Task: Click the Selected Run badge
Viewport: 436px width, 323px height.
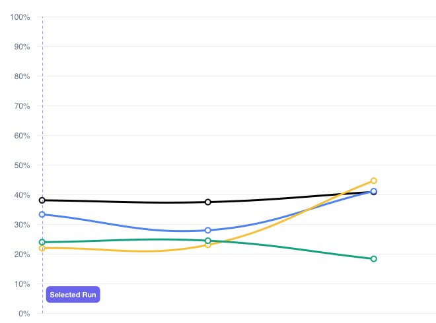Action: tap(73, 295)
